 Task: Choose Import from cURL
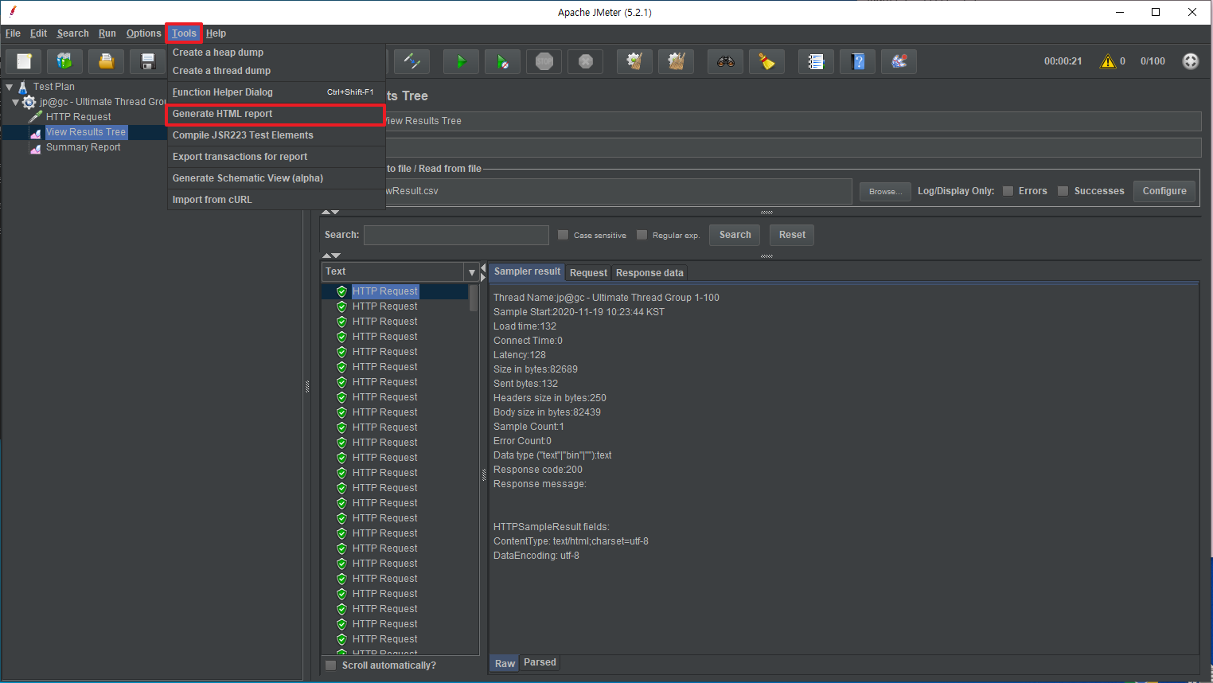pos(275,200)
